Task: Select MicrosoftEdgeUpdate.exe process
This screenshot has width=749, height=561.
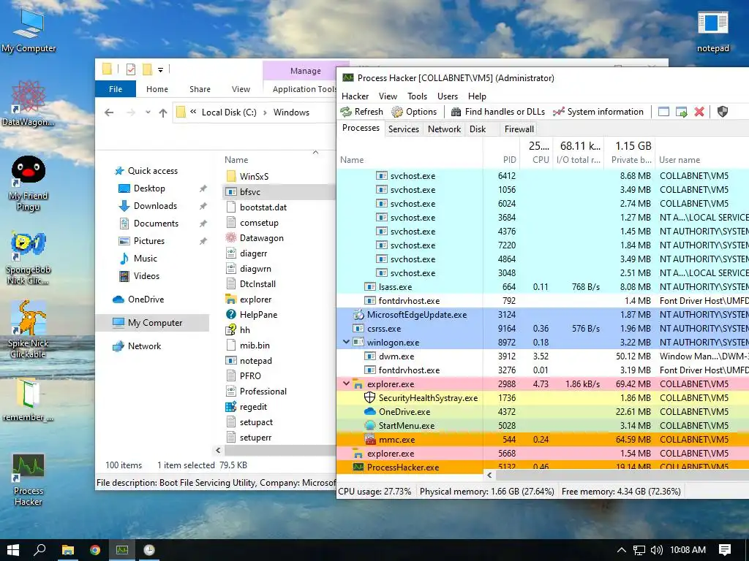Action: [543, 315]
